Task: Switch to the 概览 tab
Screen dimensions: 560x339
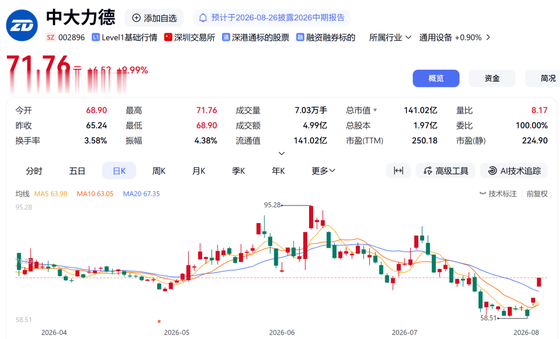Action: 436,79
